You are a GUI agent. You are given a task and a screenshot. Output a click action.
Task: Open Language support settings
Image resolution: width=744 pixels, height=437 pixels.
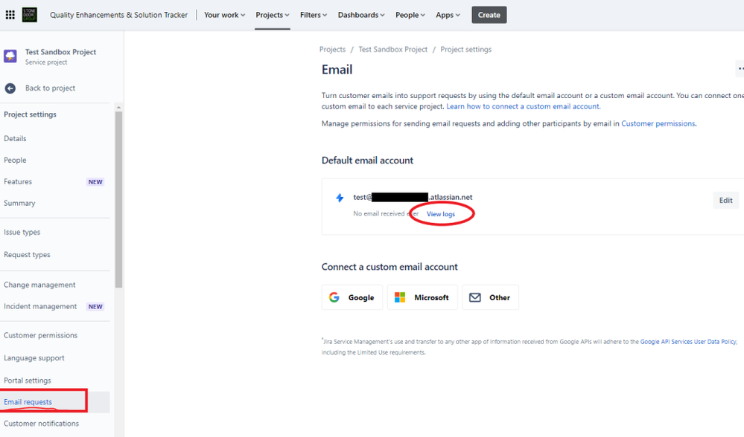[34, 358]
